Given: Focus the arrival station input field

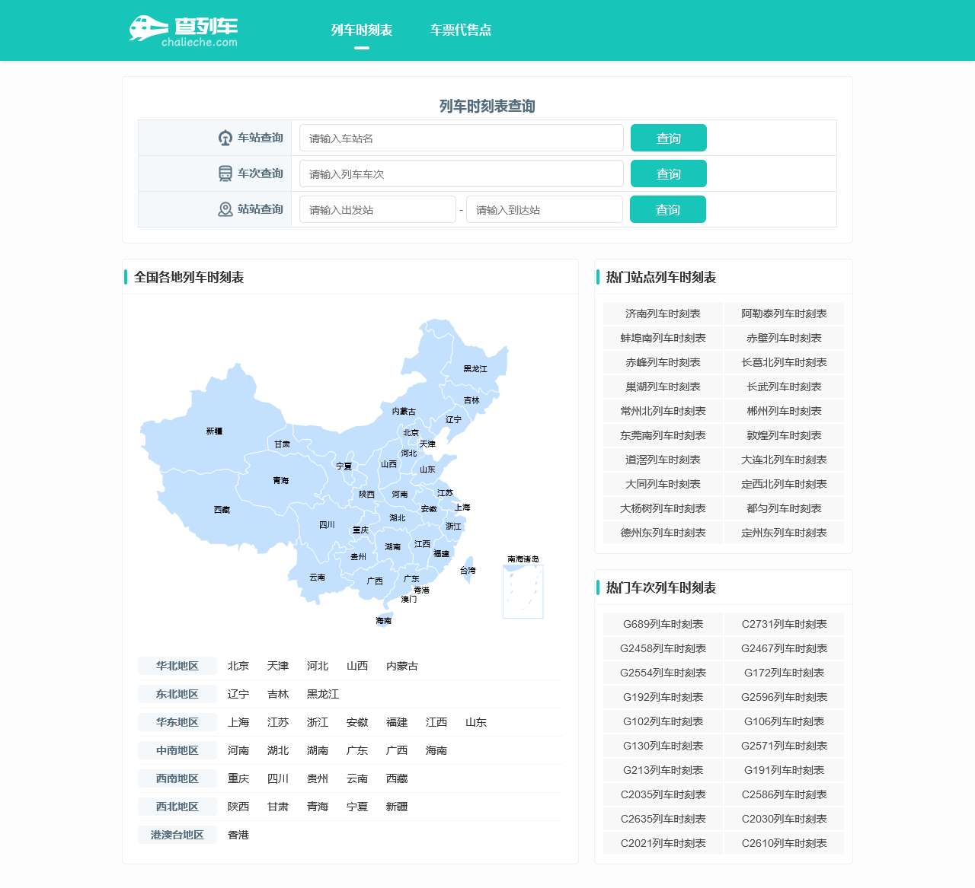Looking at the screenshot, I should point(545,209).
